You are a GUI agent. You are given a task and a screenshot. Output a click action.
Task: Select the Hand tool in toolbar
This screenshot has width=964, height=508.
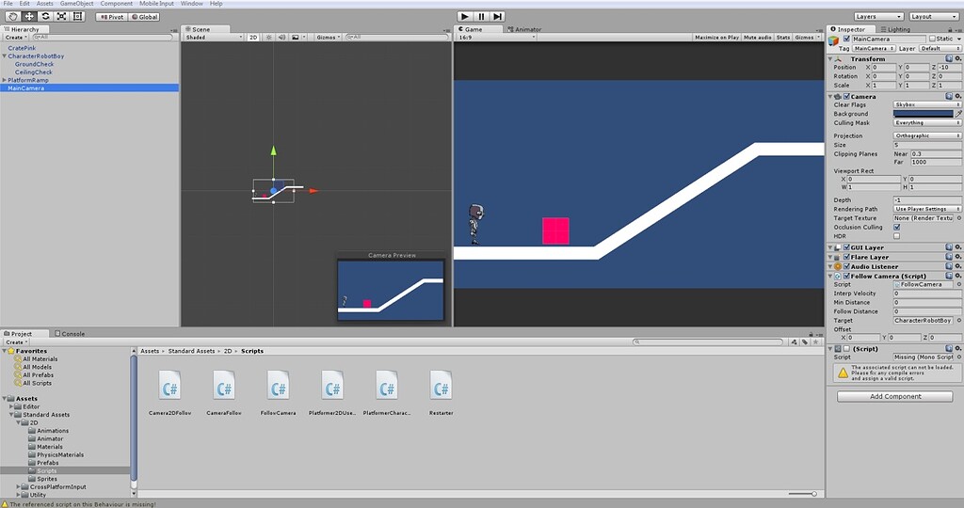tap(12, 17)
